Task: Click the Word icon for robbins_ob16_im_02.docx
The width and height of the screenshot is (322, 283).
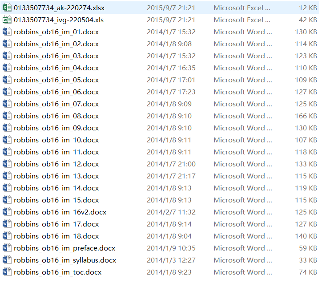Action: click(x=7, y=44)
